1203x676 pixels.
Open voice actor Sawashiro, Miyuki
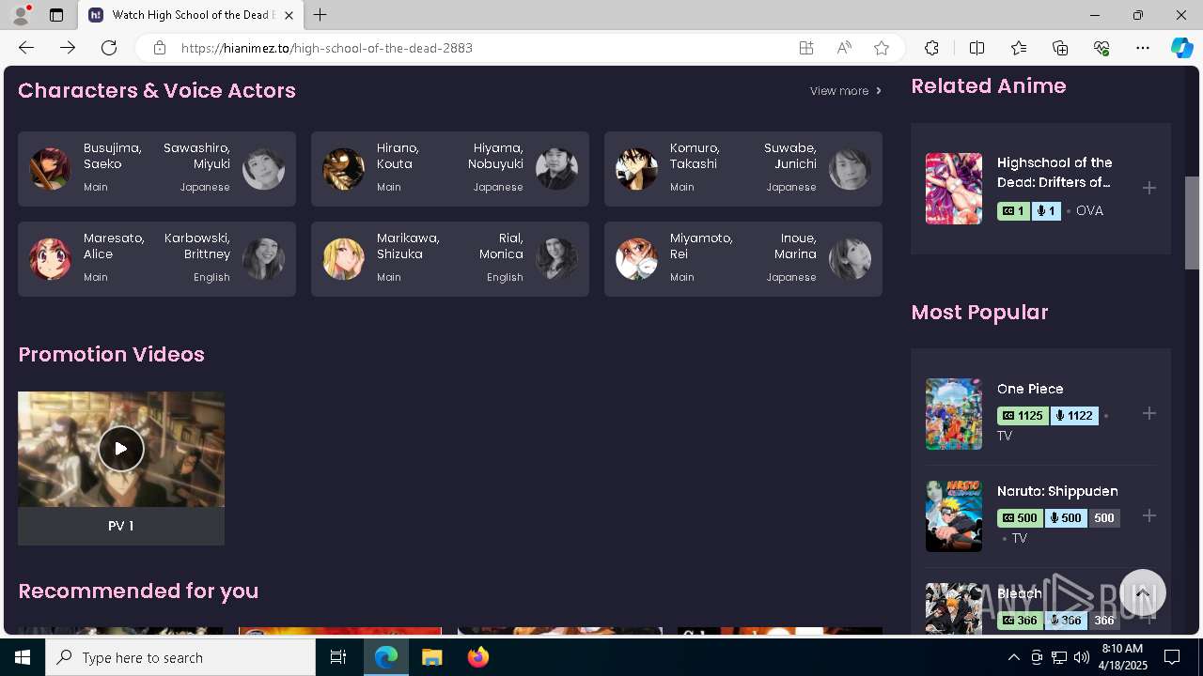pyautogui.click(x=196, y=156)
